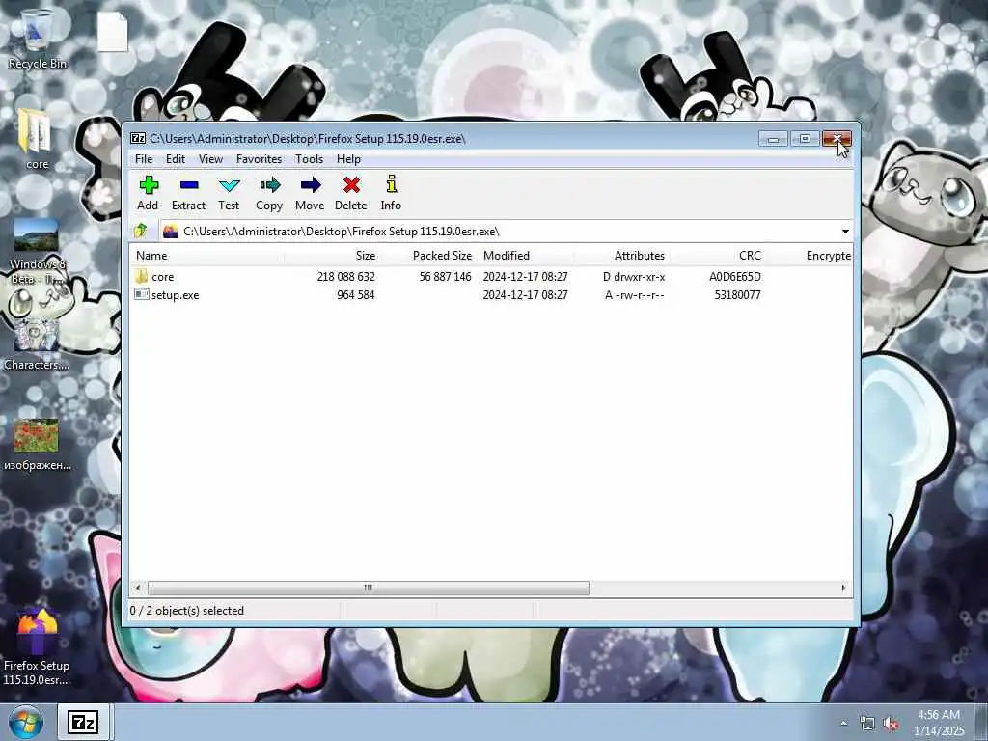The image size is (988, 741).
Task: Click size value 218 088 632
Action: pos(346,277)
